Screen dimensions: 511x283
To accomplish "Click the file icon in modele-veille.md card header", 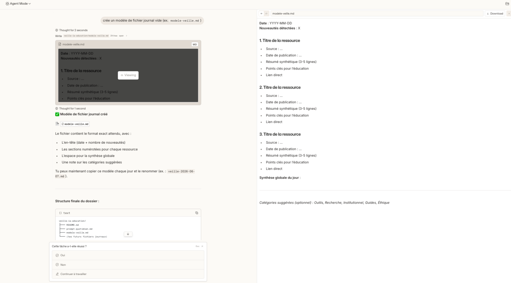I will [x=60, y=44].
